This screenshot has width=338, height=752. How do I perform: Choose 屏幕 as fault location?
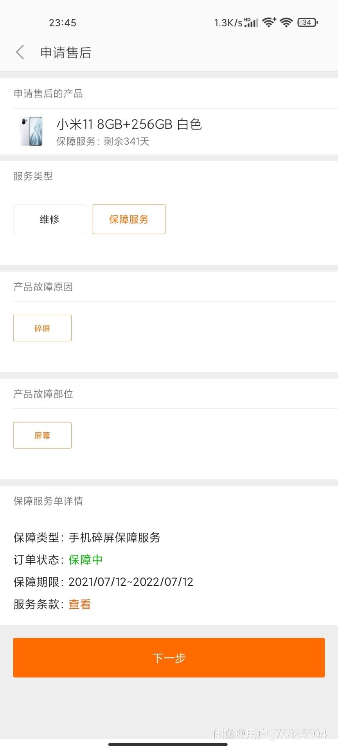(x=42, y=435)
